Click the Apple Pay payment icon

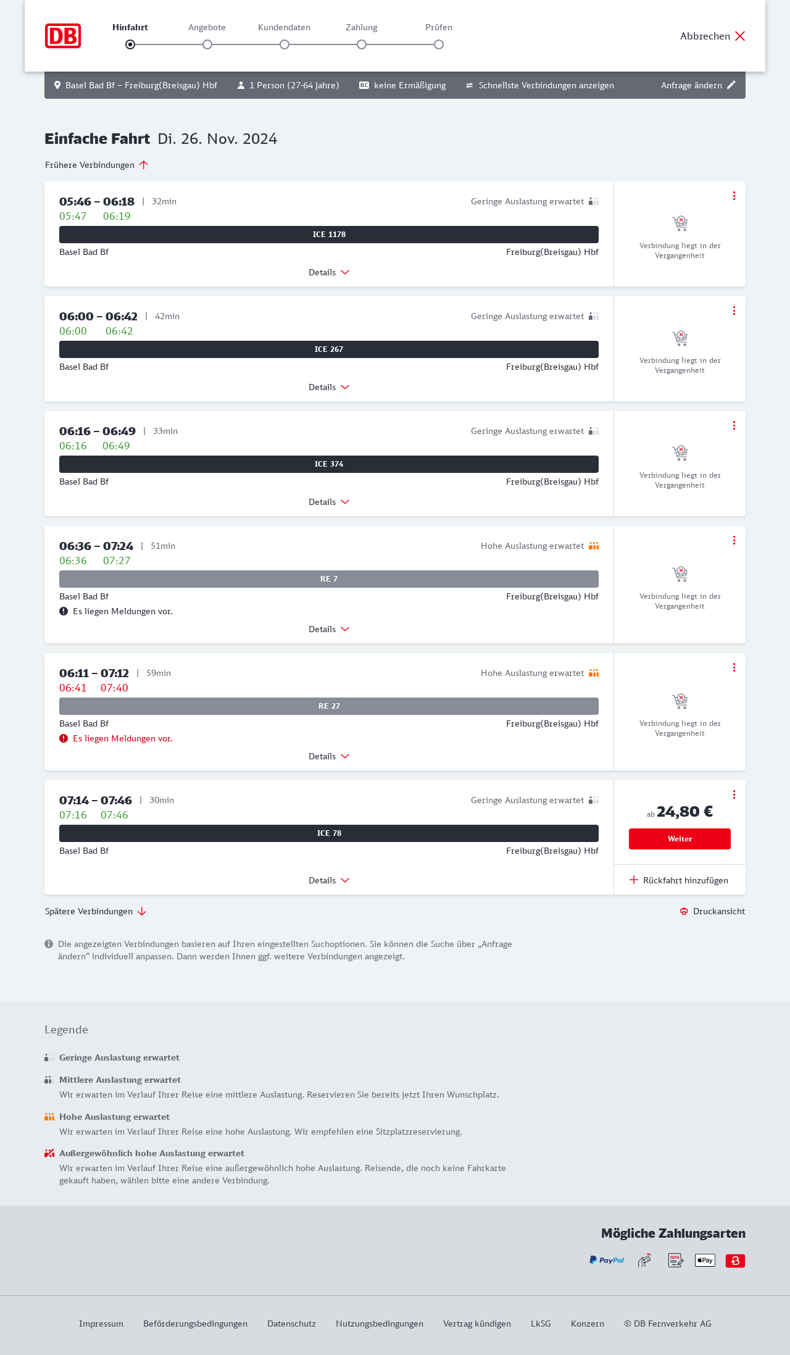point(705,1261)
